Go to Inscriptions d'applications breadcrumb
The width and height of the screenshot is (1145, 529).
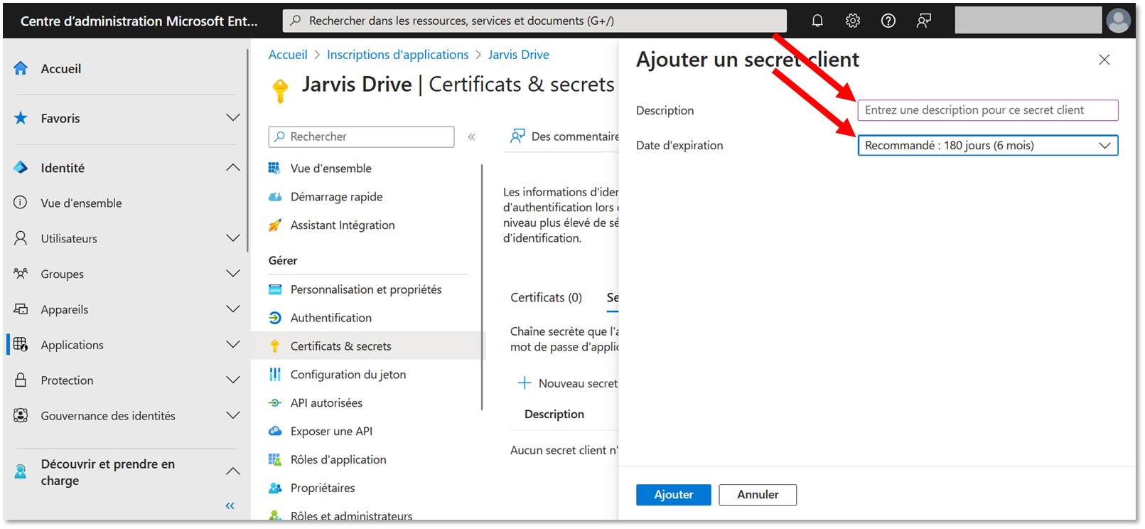(x=397, y=55)
